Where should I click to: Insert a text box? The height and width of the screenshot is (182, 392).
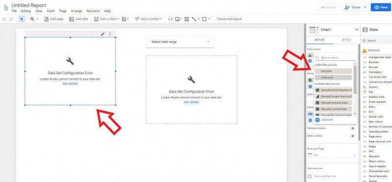187,19
